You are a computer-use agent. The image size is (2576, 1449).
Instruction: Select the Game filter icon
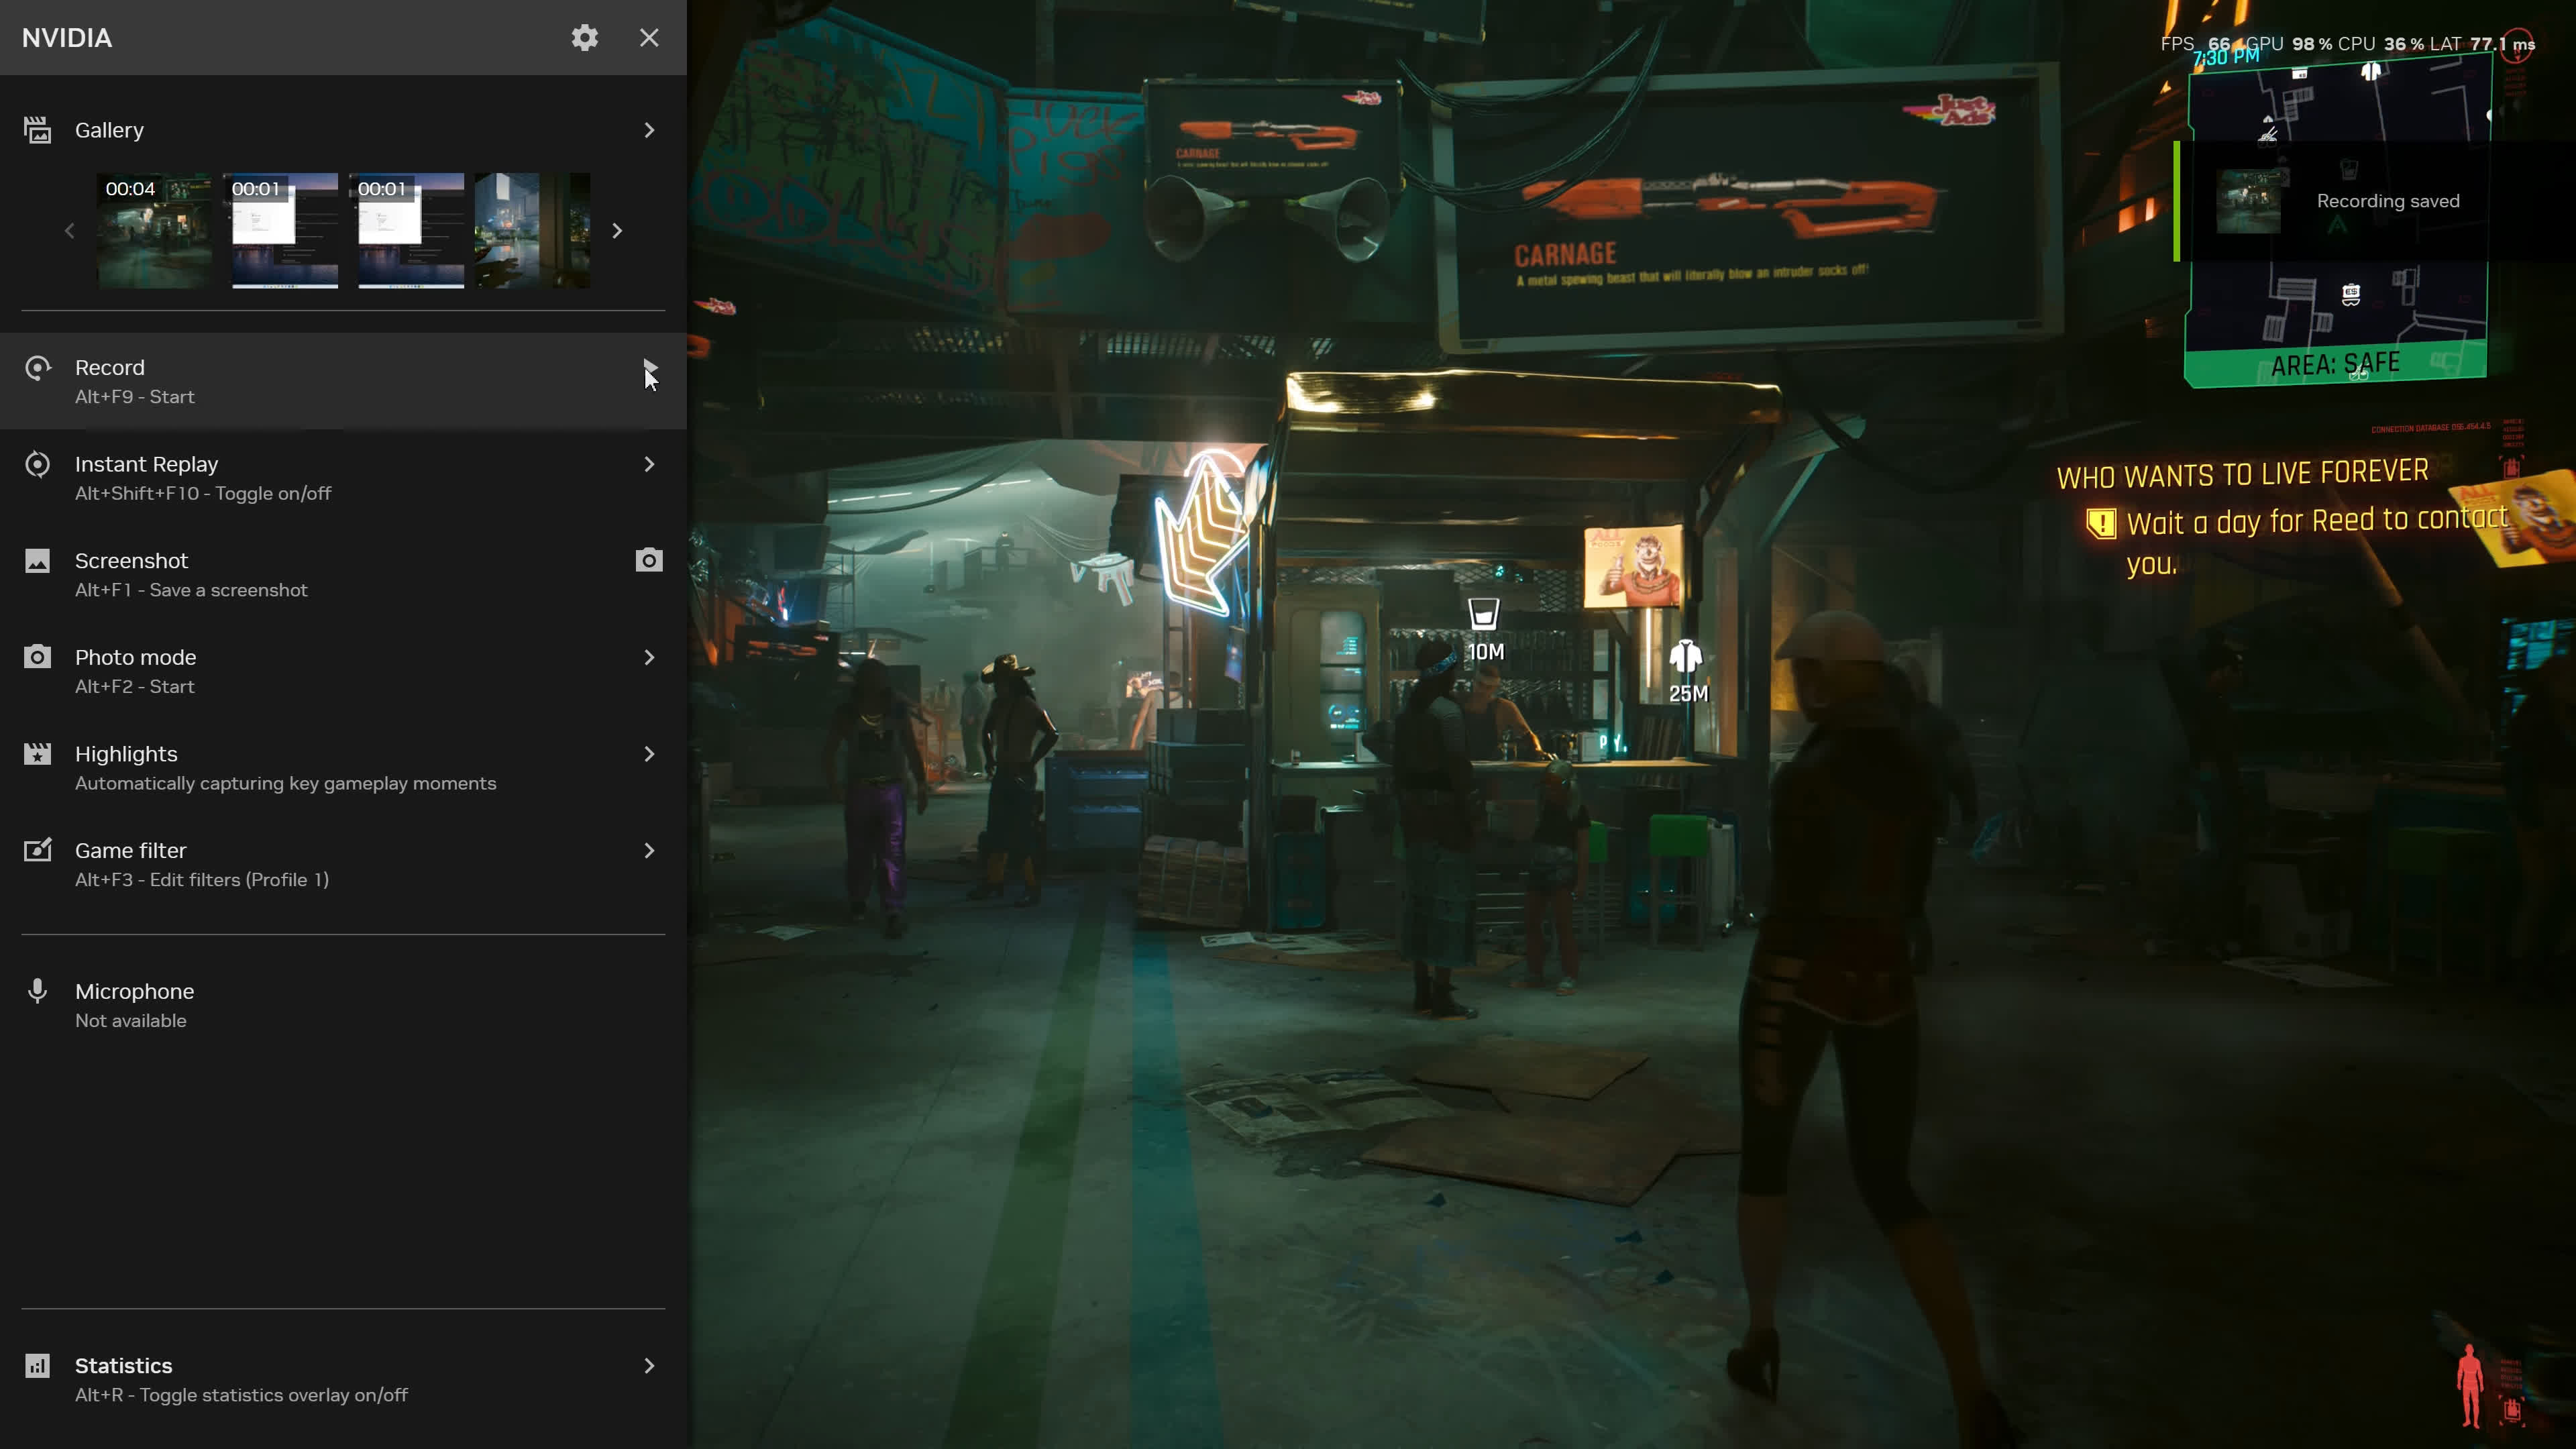[37, 850]
